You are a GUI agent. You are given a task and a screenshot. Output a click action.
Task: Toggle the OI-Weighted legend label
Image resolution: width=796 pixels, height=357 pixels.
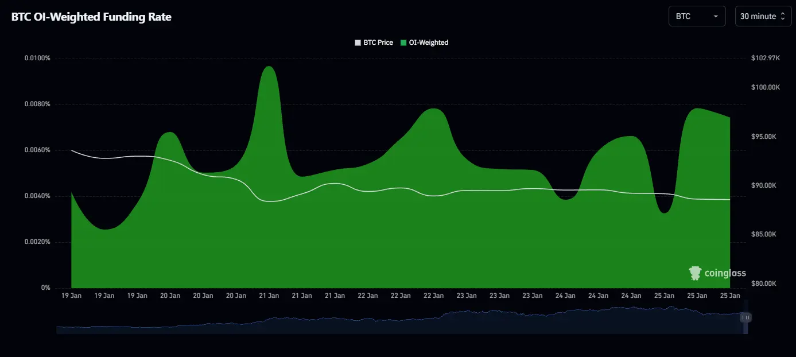[428, 42]
